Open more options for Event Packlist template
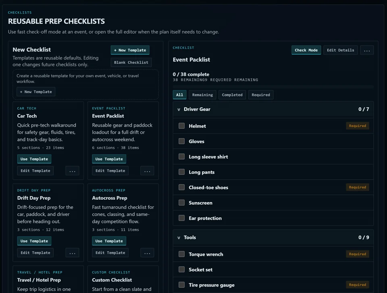The width and height of the screenshot is (387, 293). (147, 171)
